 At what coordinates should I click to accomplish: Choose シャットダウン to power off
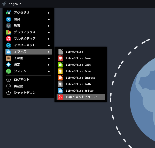[28, 93]
